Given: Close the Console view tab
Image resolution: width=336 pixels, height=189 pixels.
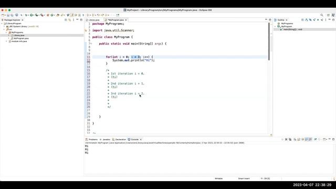Looking at the screenshot, I should click(x=141, y=140).
